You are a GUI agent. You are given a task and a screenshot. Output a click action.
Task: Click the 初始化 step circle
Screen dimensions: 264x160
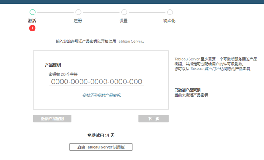[170, 12]
